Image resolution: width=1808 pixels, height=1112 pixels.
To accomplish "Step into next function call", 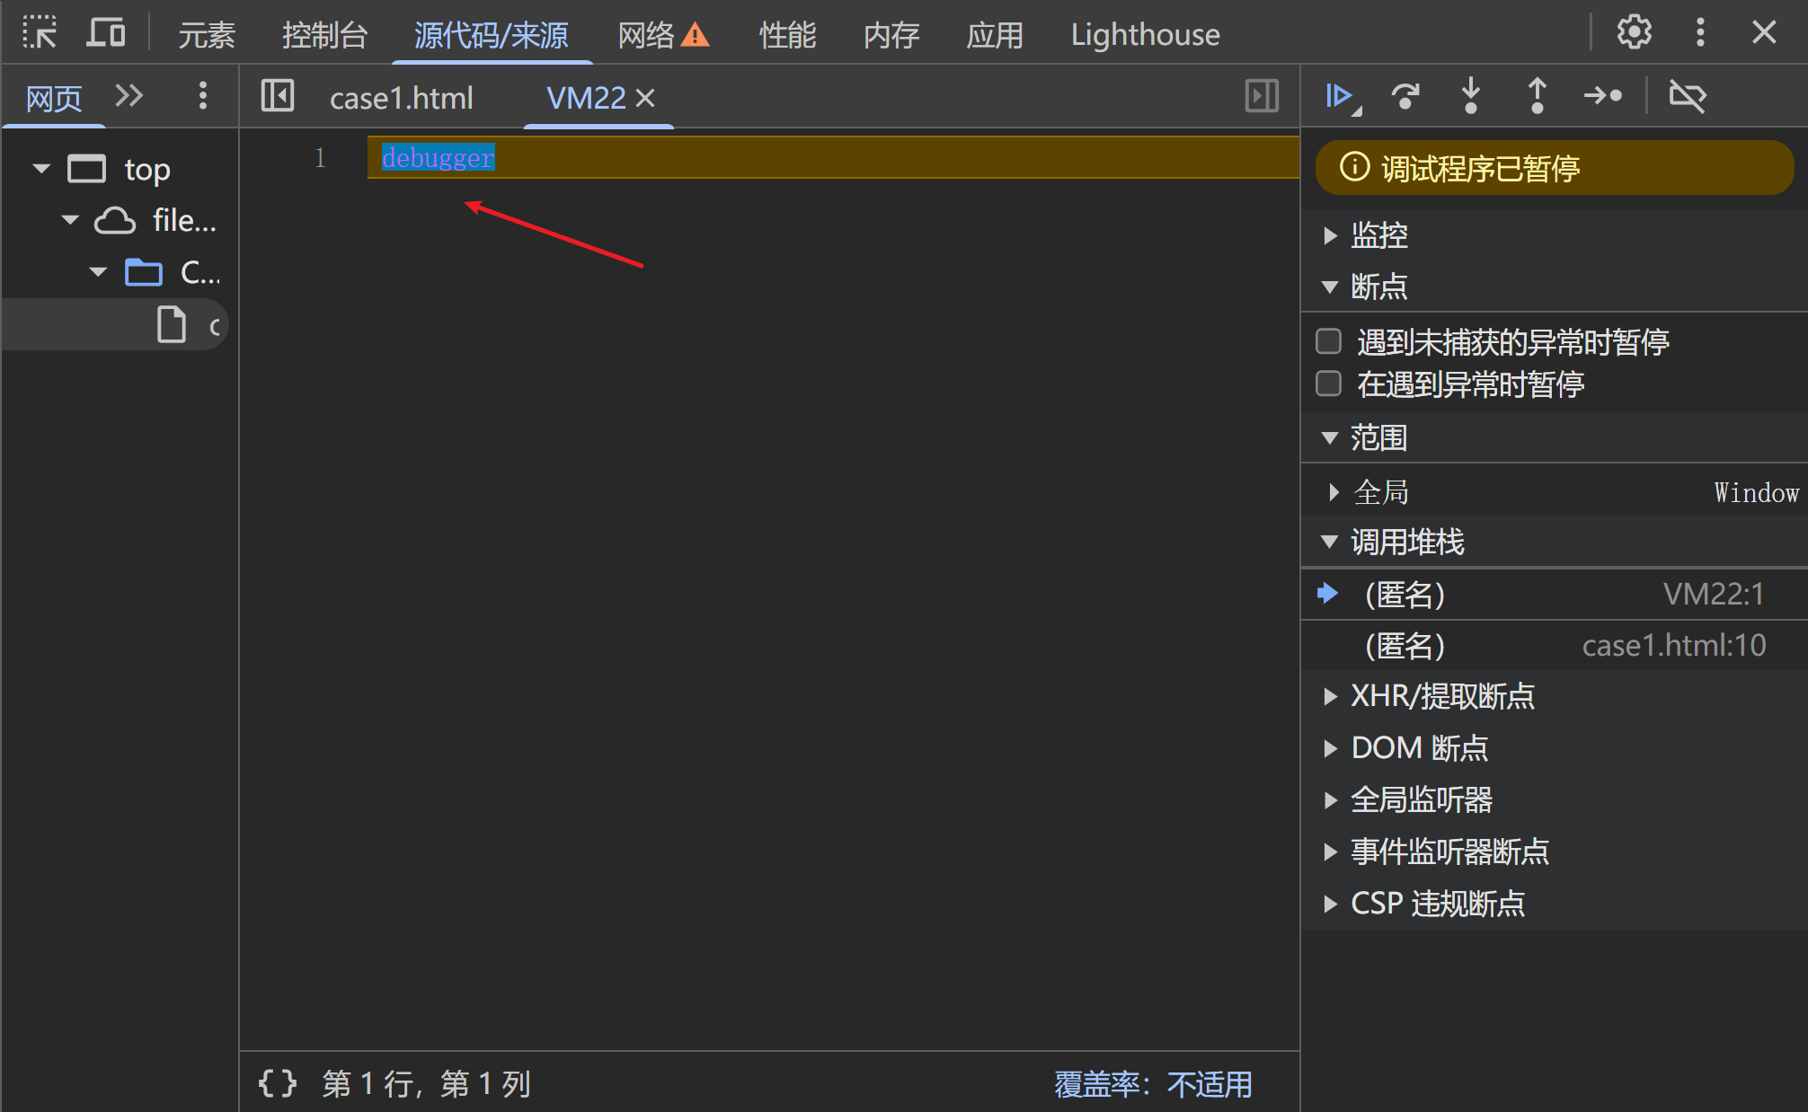I will point(1471,96).
